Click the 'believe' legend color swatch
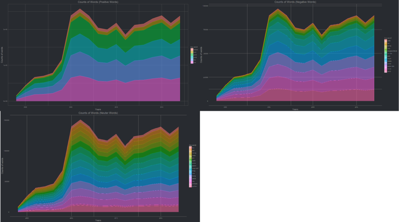Screen dimensions: 399x222 click(192, 50)
